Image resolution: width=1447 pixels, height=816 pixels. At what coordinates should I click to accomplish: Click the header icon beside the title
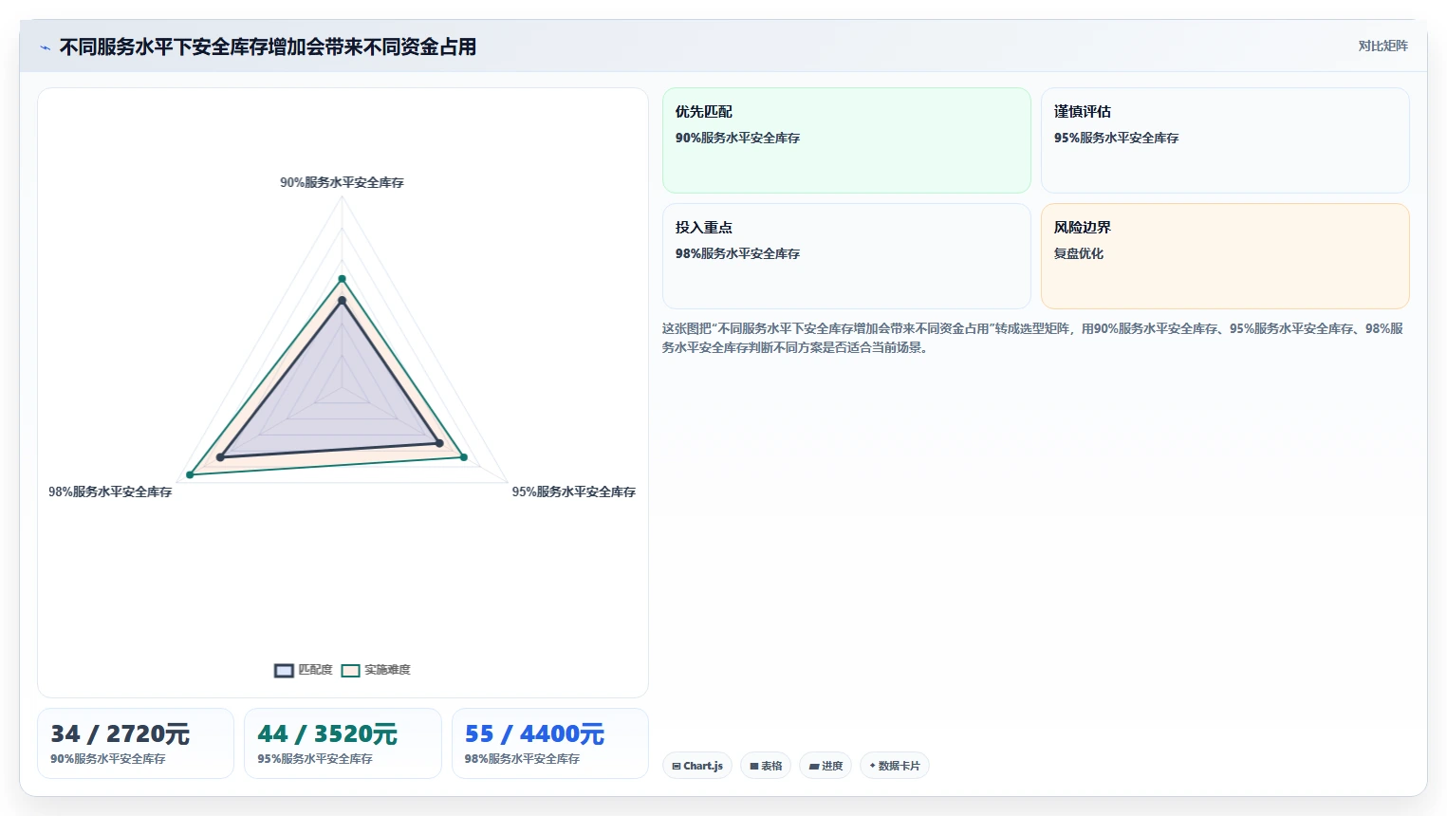(x=45, y=47)
